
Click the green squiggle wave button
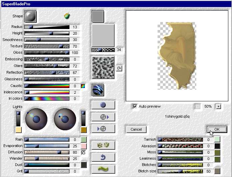pos(103,169)
